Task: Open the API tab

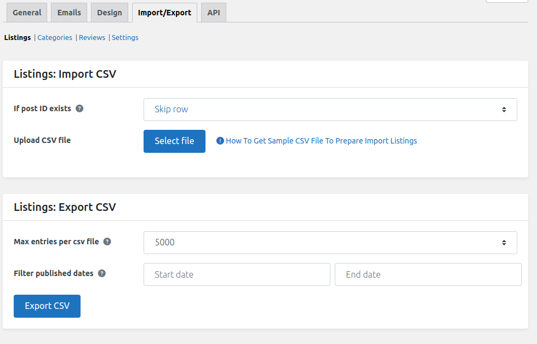Action: (214, 13)
